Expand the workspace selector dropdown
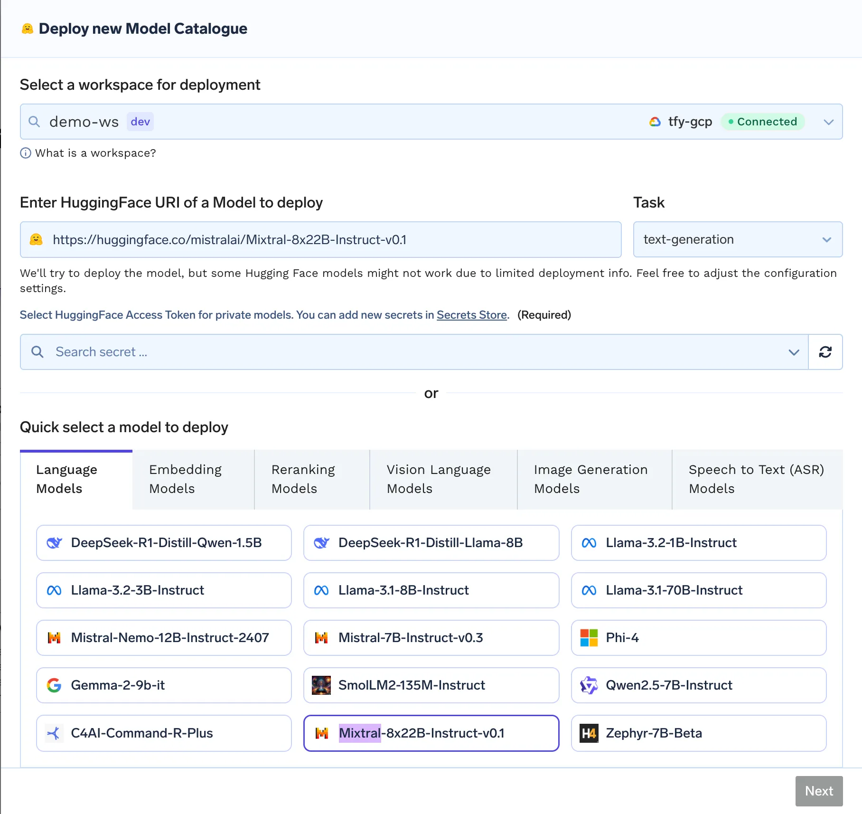Image resolution: width=862 pixels, height=814 pixels. [829, 122]
